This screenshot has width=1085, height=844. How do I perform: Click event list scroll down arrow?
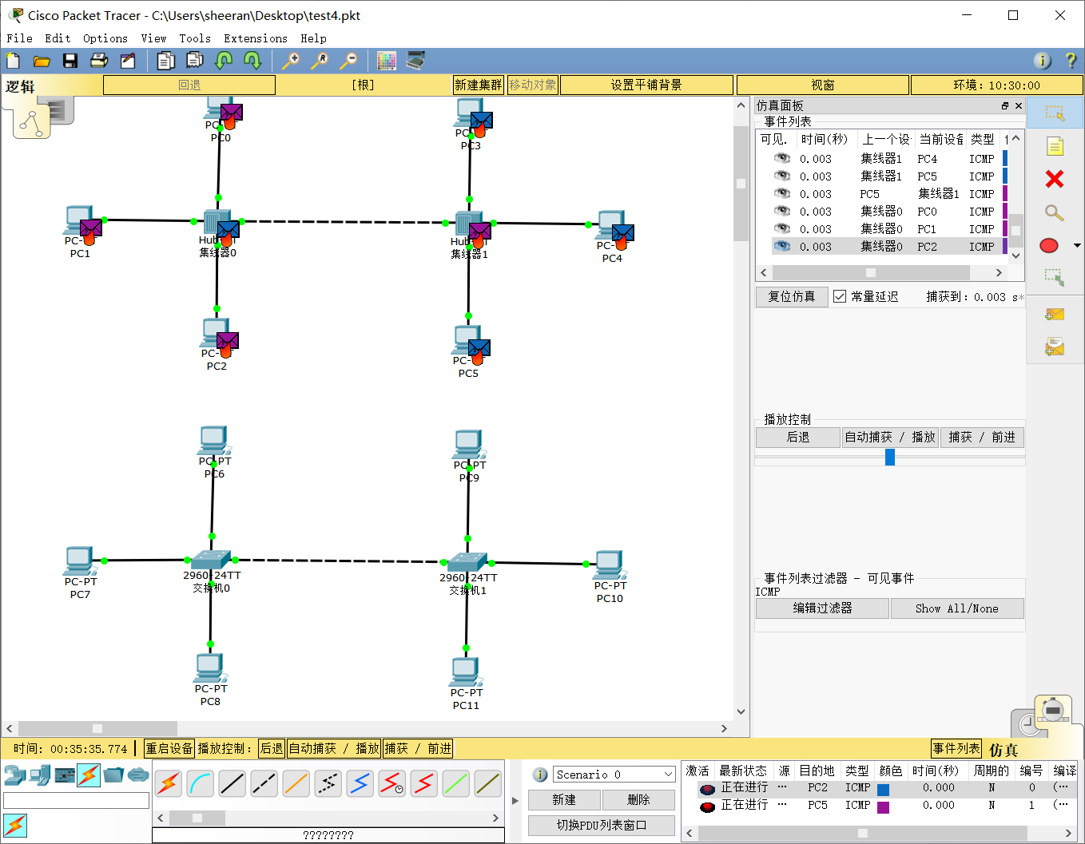1015,256
